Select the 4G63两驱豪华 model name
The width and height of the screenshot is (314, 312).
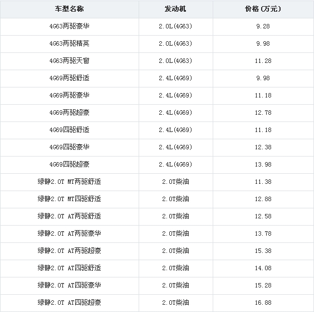pos(69,26)
